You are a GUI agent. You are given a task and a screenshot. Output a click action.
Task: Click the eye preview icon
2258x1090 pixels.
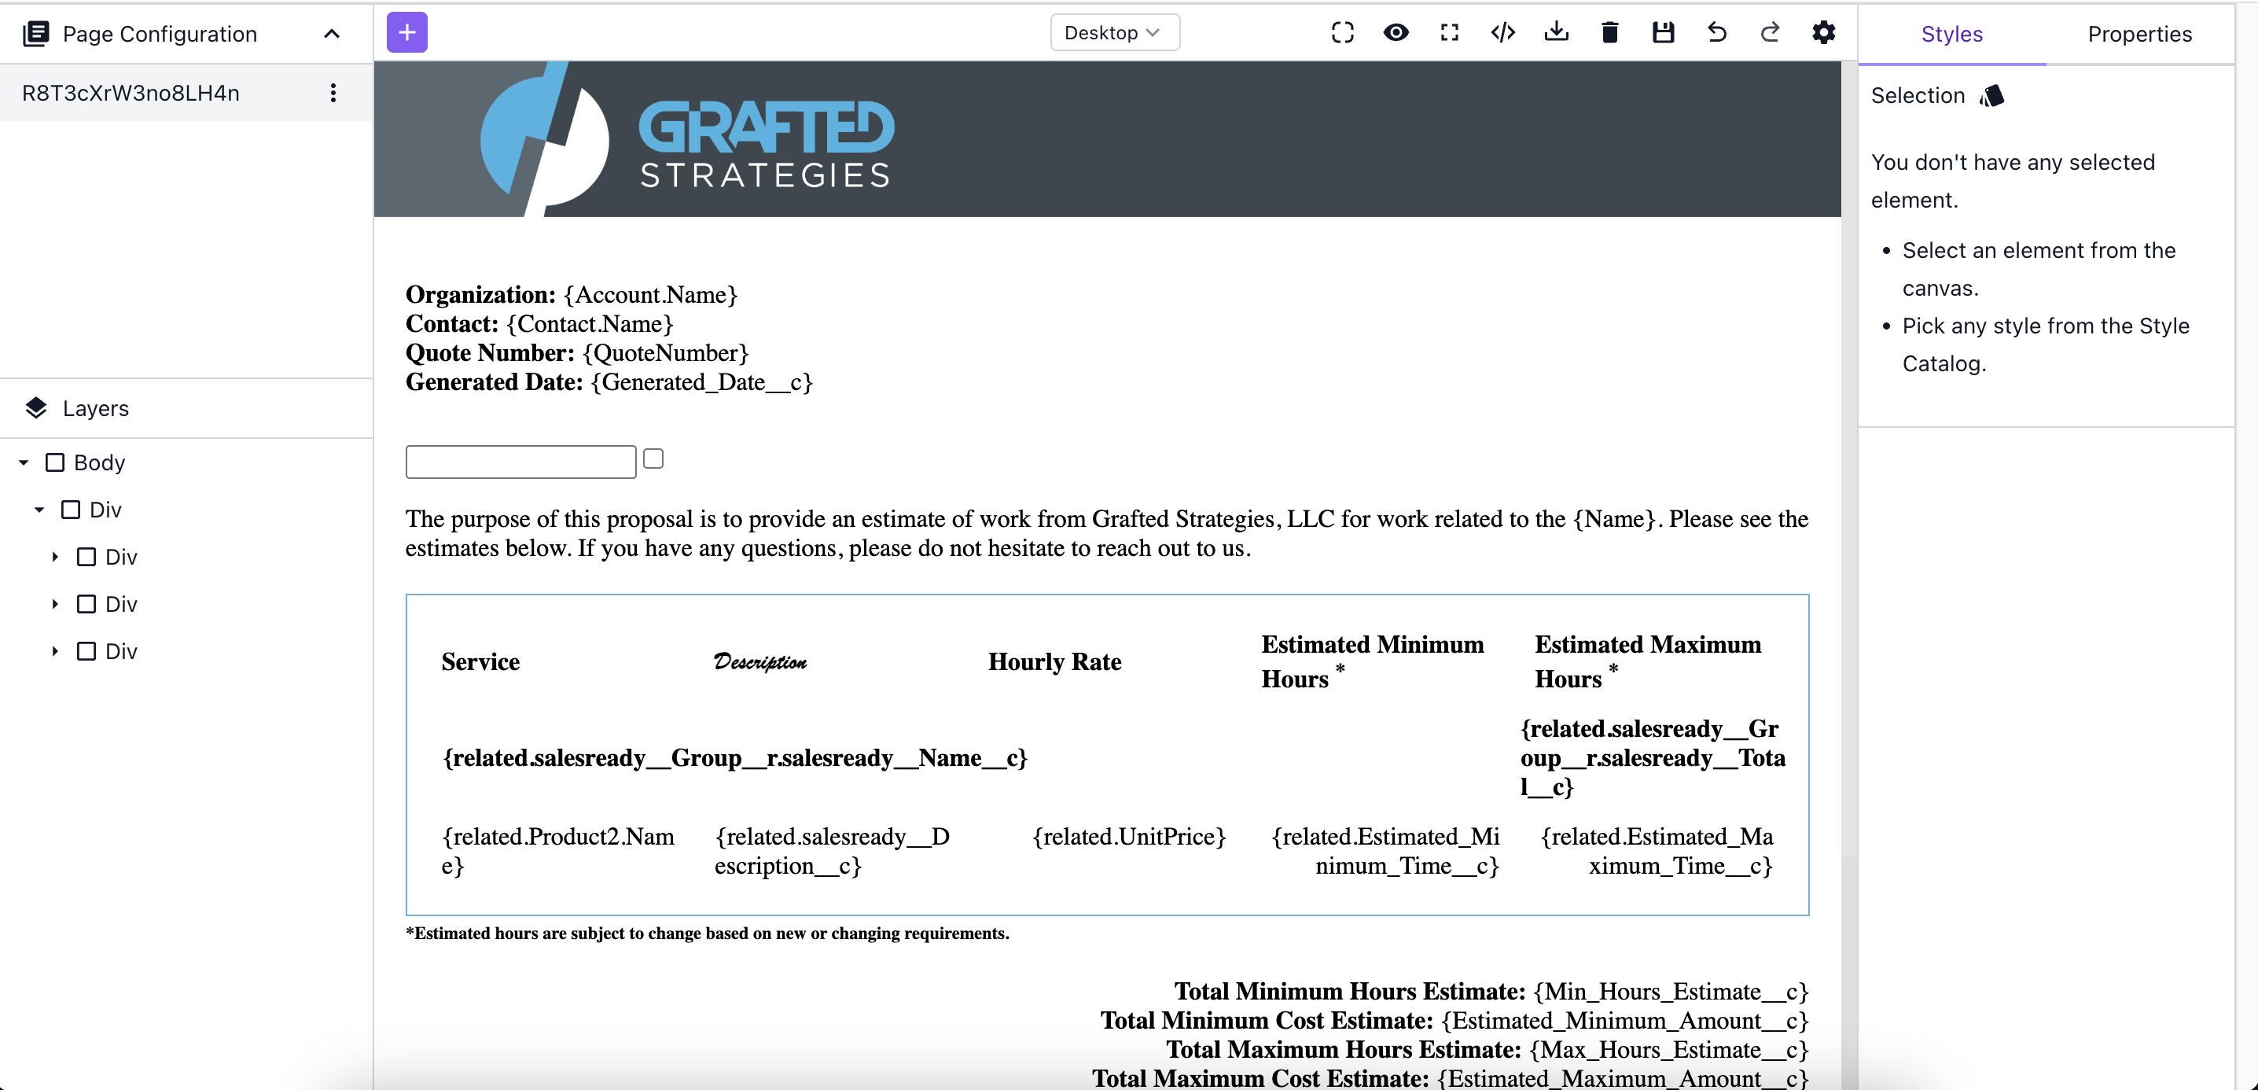pyautogui.click(x=1396, y=32)
